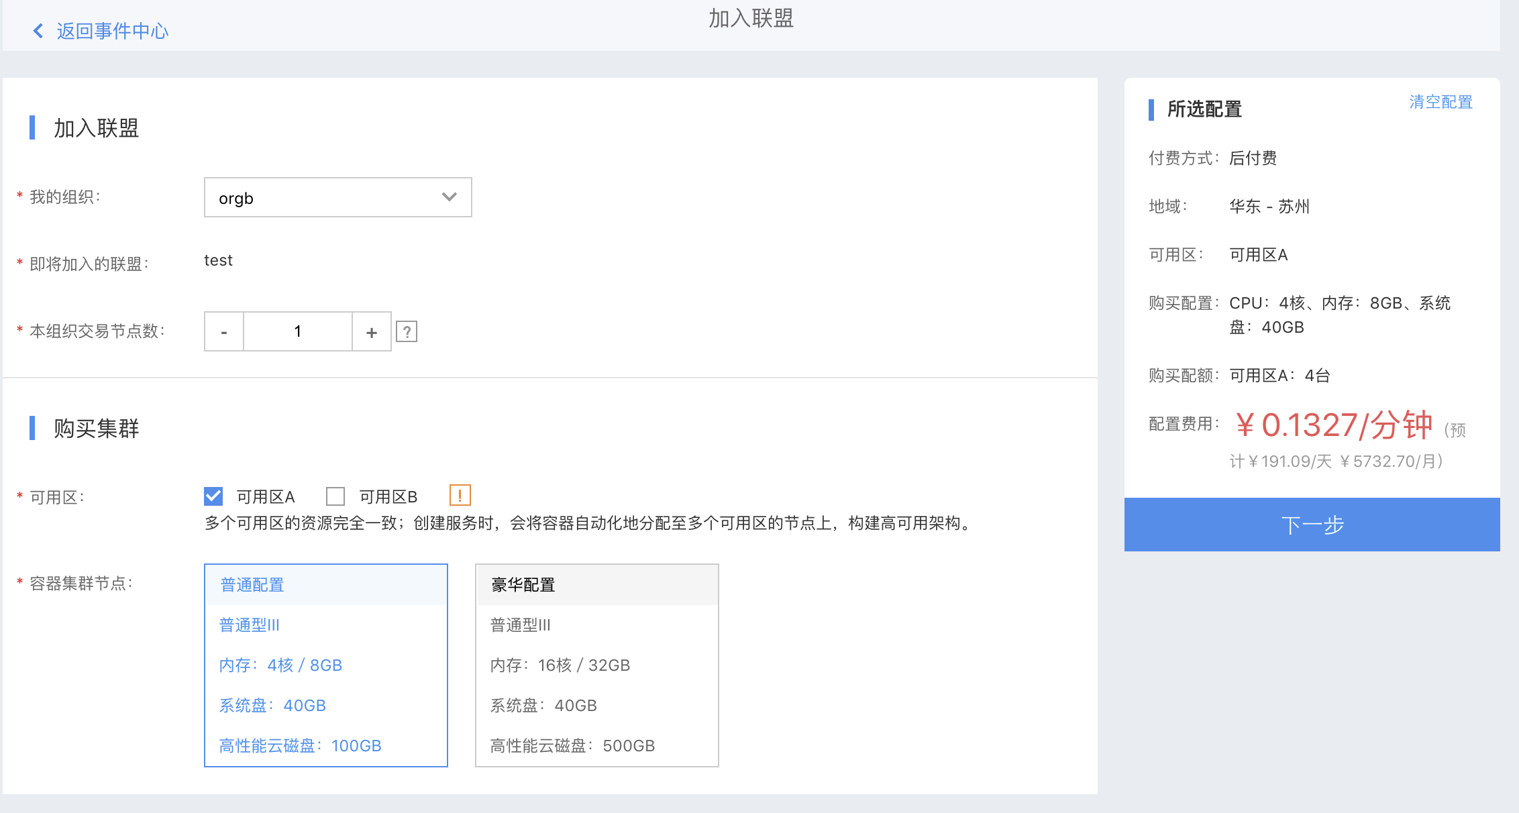Image resolution: width=1519 pixels, height=813 pixels.
Task: Click the price ￥0.1327/分钟
Action: point(1334,425)
